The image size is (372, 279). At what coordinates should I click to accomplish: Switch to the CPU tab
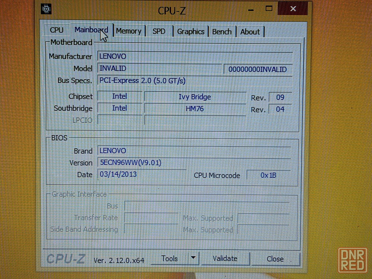coord(57,31)
